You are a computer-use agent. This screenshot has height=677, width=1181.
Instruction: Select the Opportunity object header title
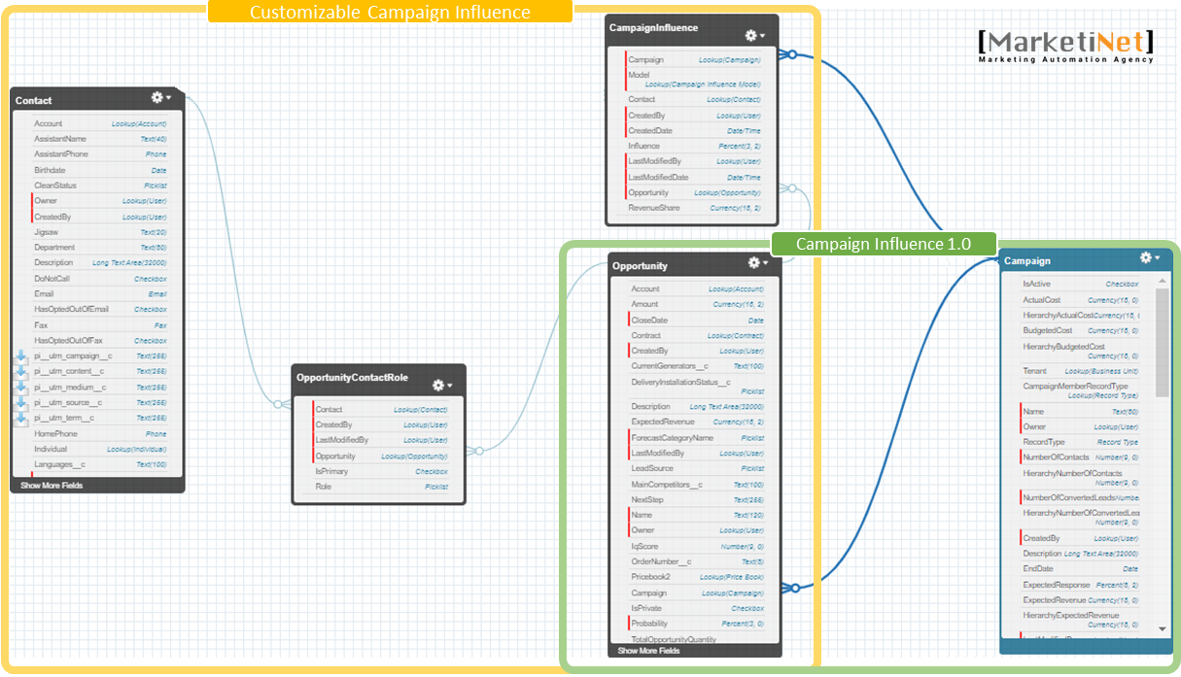640,266
